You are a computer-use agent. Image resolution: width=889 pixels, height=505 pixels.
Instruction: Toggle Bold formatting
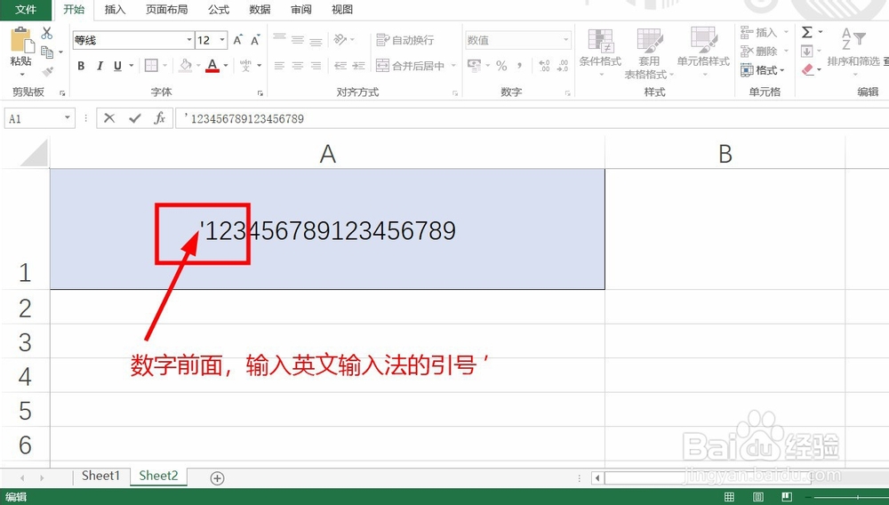click(81, 66)
